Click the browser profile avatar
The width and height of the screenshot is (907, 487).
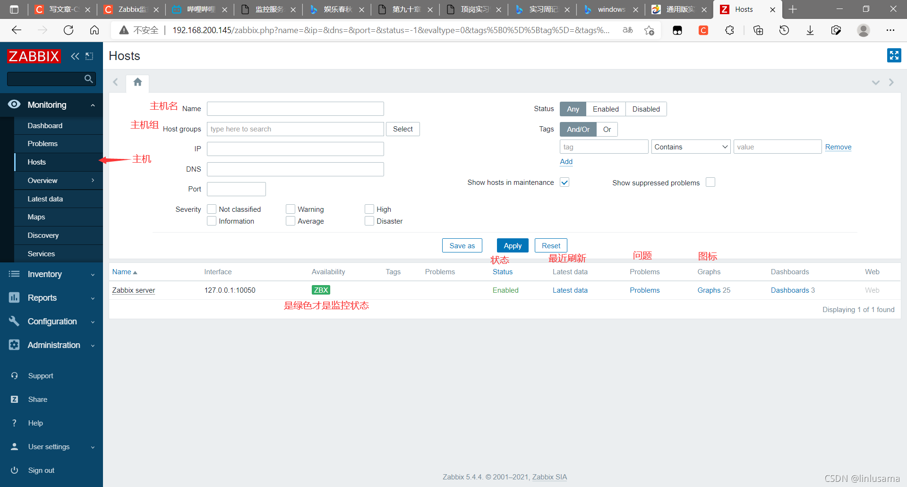tap(864, 30)
